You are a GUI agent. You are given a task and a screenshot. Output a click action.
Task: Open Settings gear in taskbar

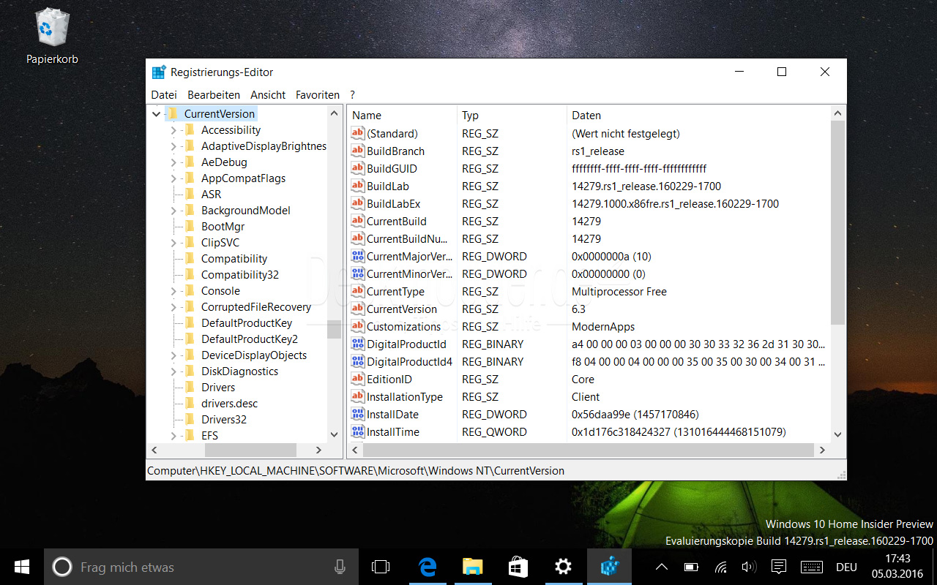[x=563, y=567]
